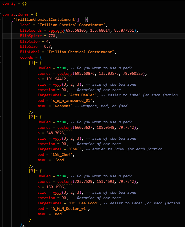Click 'rotation' in the Chef block

pyautogui.click(x=46, y=144)
